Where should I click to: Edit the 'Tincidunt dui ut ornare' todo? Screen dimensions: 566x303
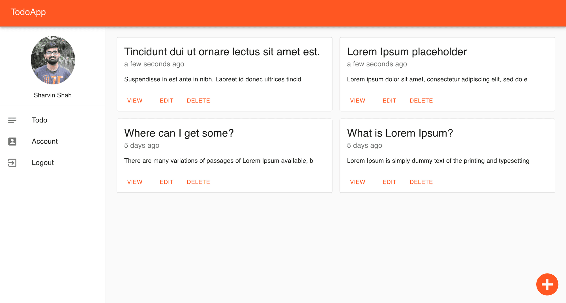click(166, 101)
